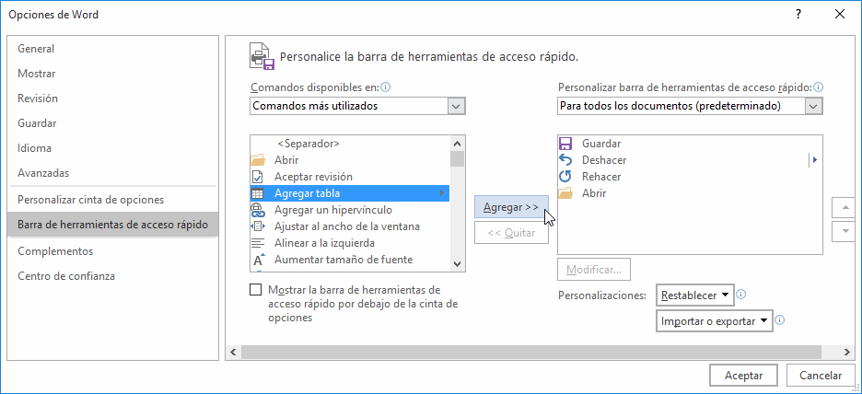Open the Restablecer dropdown button

point(695,295)
